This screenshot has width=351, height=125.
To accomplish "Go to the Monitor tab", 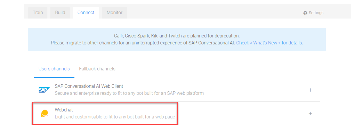I will point(114,13).
